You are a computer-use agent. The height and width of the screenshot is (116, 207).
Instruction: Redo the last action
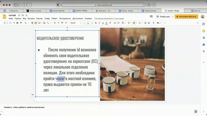(x=14, y=23)
